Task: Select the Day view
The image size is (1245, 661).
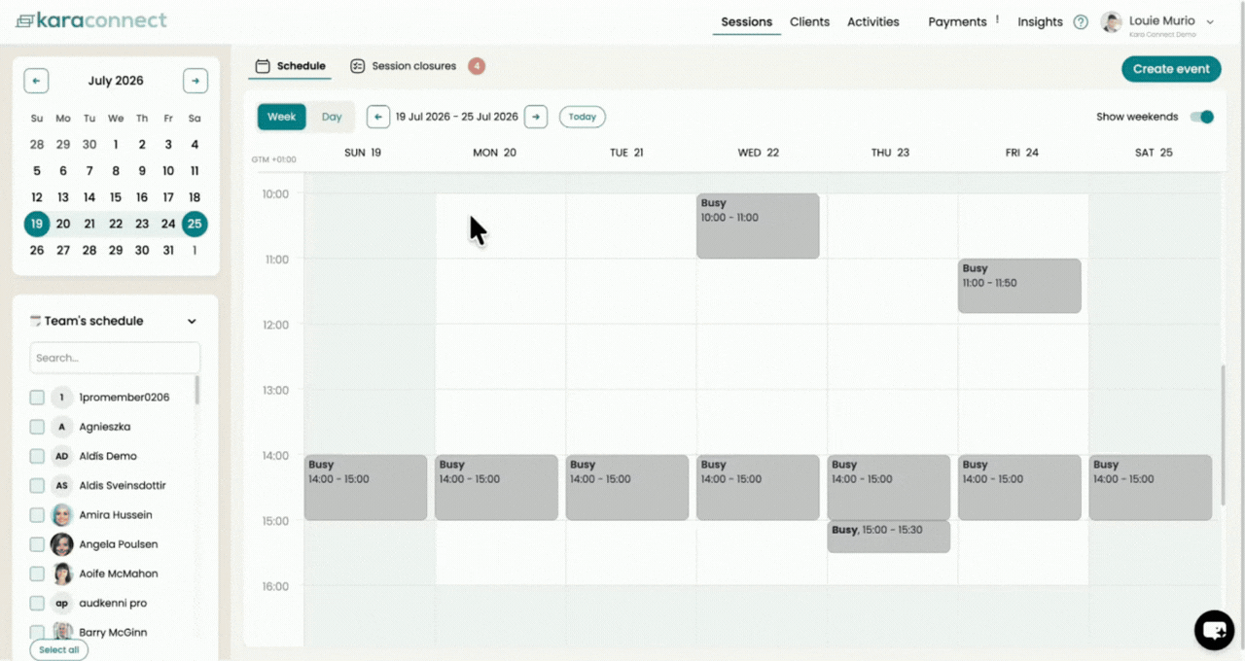Action: pos(332,117)
